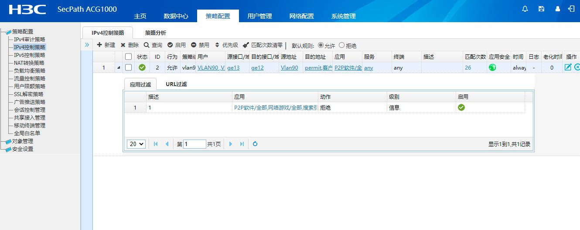The width and height of the screenshot is (580, 230).
Task: Click 启用 (enable) toolbar button
Action: (177, 45)
